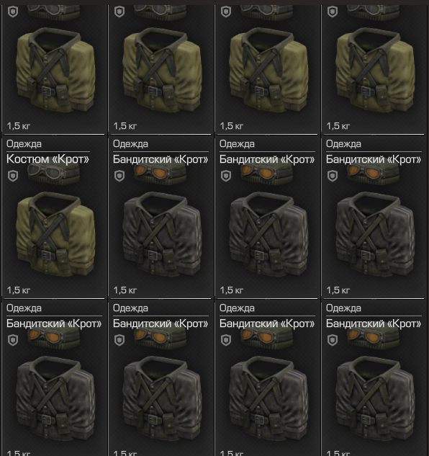The height and width of the screenshot is (456, 429).
Task: Click Одежда label on bottom row's last card
Action: [x=343, y=308]
